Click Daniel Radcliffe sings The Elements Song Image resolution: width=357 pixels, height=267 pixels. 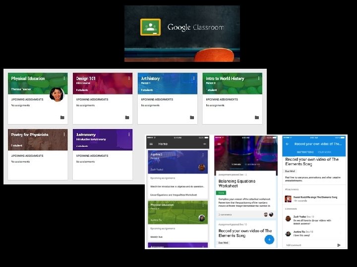click(x=315, y=197)
